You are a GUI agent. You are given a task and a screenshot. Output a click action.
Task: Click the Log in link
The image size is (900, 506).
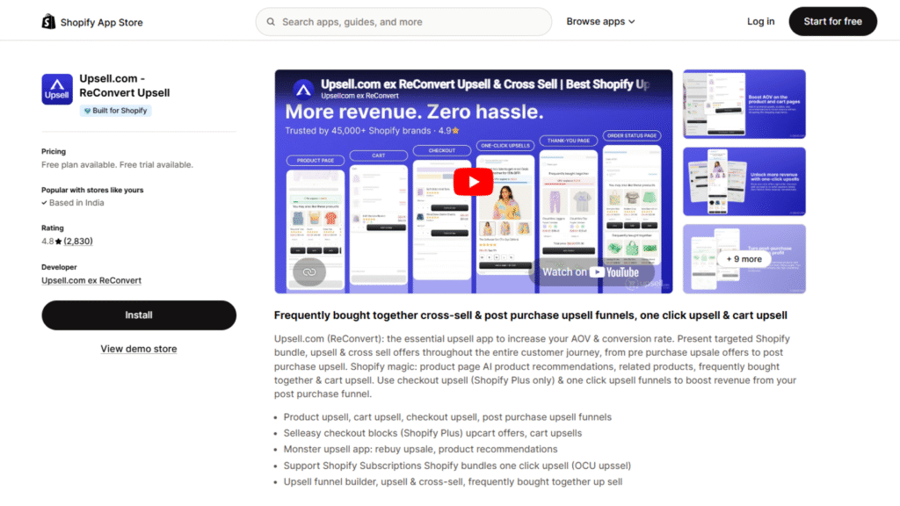click(x=760, y=22)
